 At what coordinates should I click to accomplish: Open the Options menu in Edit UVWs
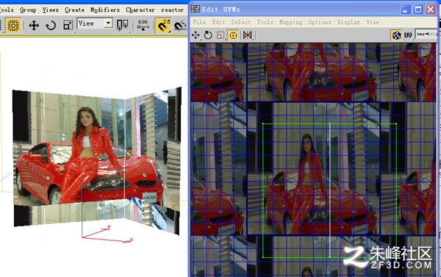pyautogui.click(x=320, y=22)
